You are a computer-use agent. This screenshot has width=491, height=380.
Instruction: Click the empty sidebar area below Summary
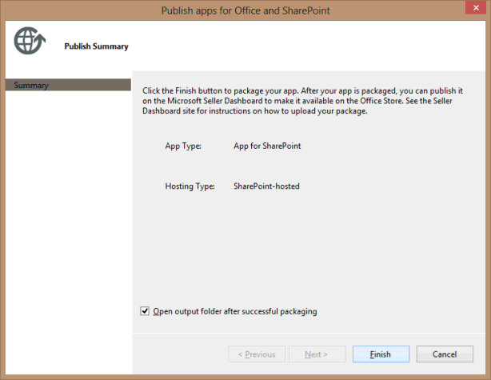click(x=68, y=224)
